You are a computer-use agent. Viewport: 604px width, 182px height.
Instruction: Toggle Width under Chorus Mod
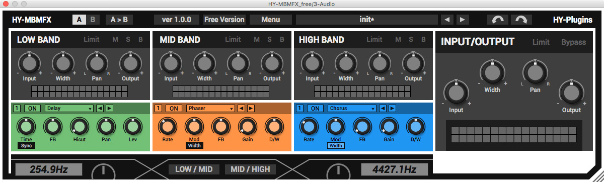pos(336,146)
